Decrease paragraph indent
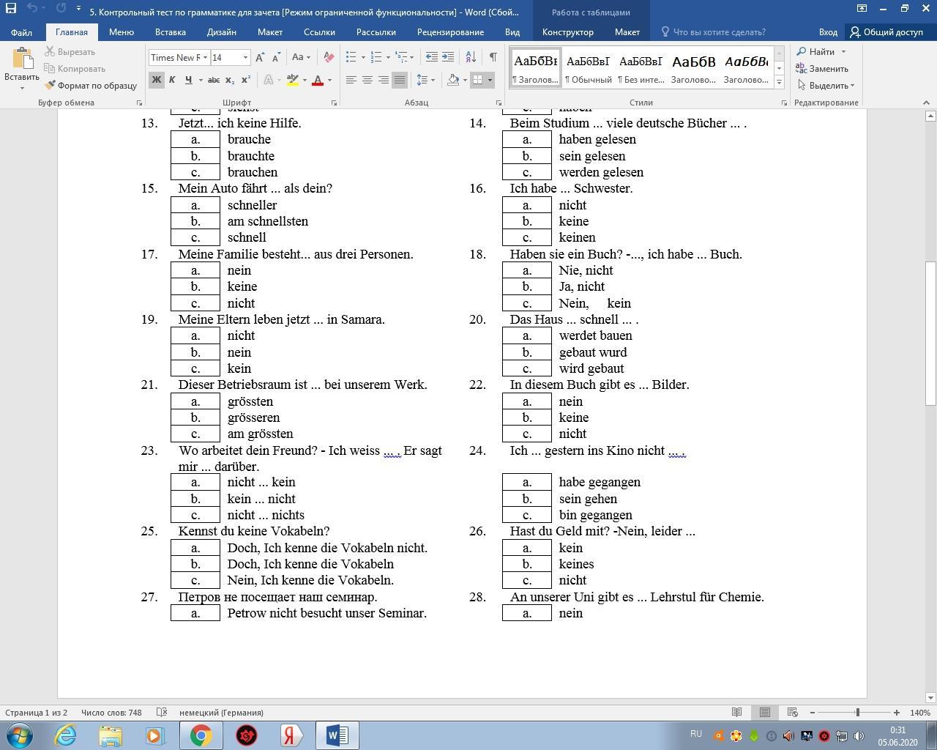Viewport: 937px width, 750px height. (x=432, y=57)
